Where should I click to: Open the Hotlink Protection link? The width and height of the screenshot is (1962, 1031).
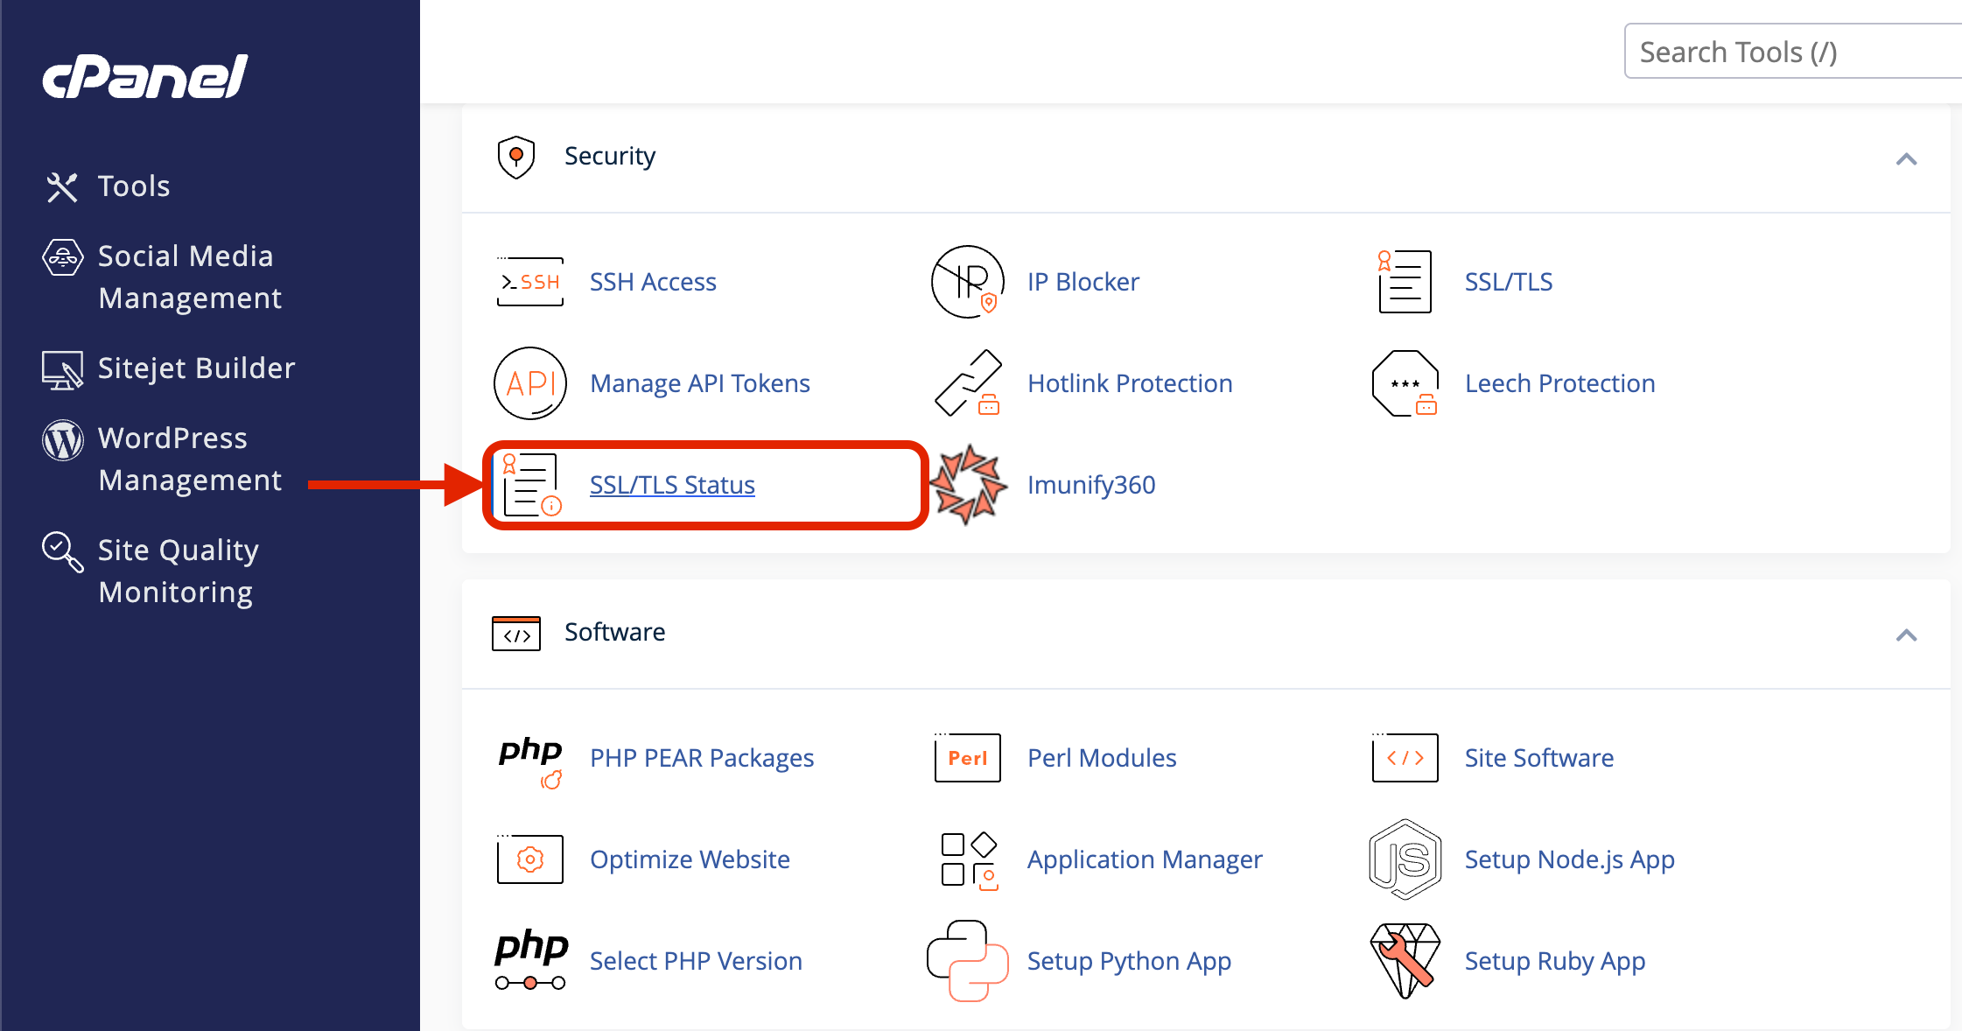point(1130,383)
